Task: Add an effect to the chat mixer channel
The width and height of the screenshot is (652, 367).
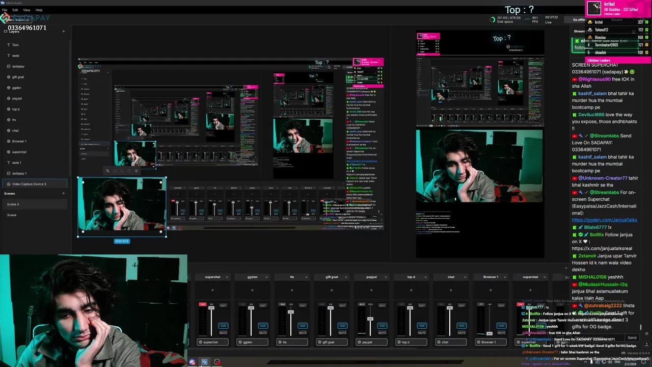Action: 451,290
